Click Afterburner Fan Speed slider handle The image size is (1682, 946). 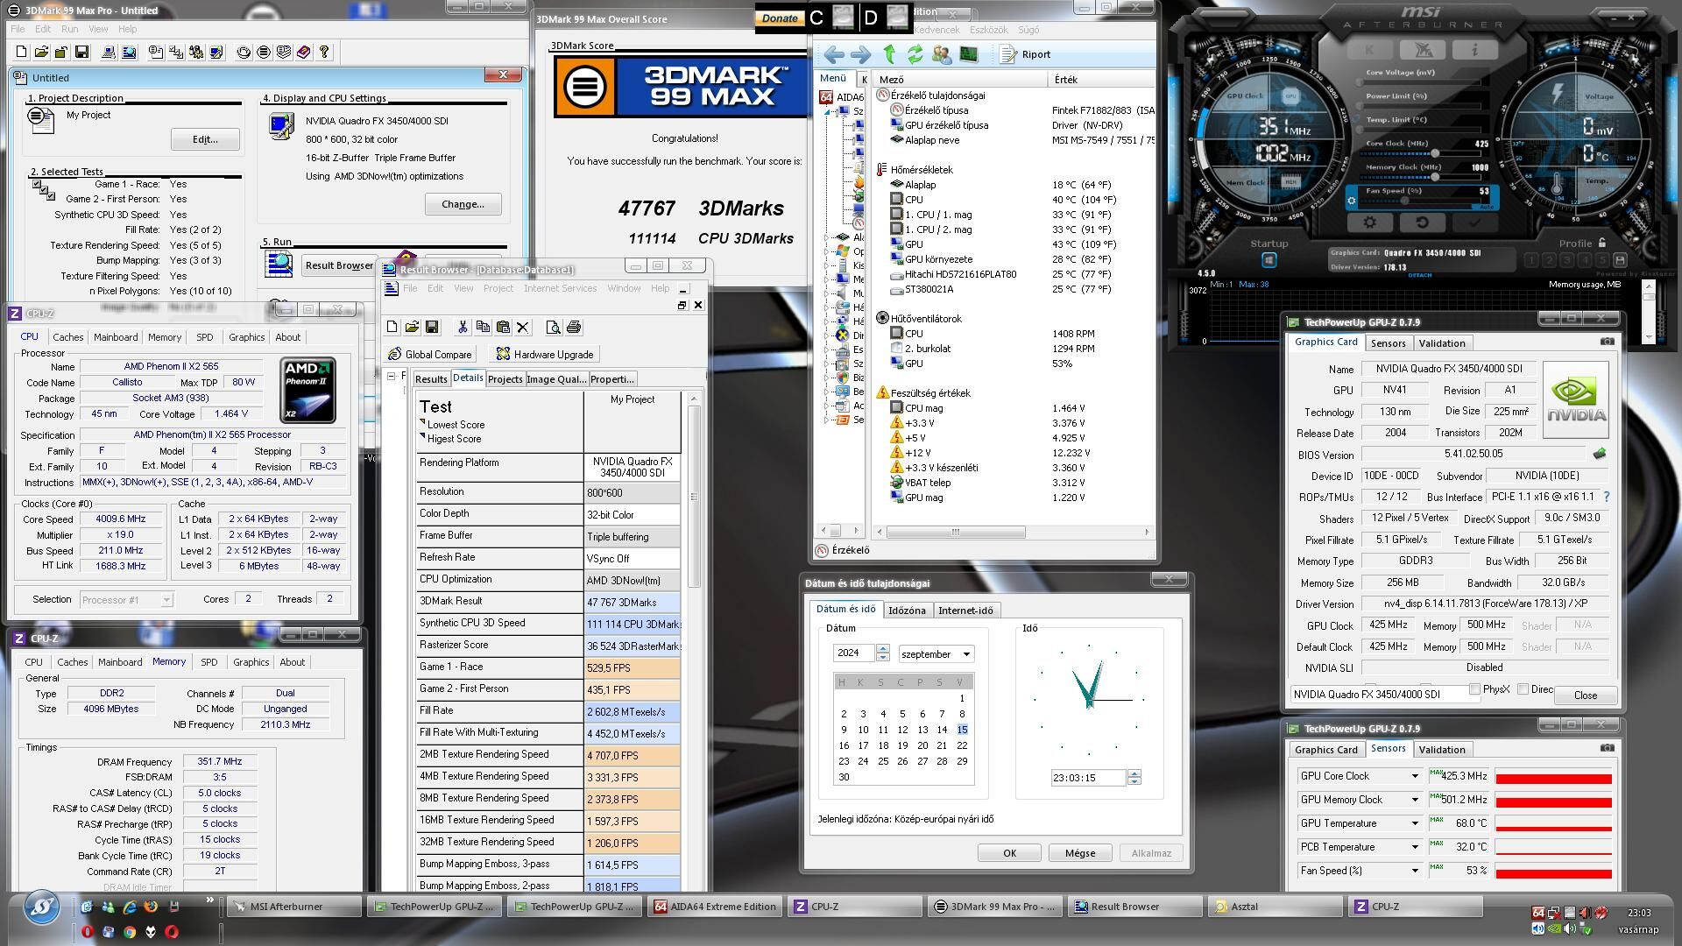point(1405,201)
